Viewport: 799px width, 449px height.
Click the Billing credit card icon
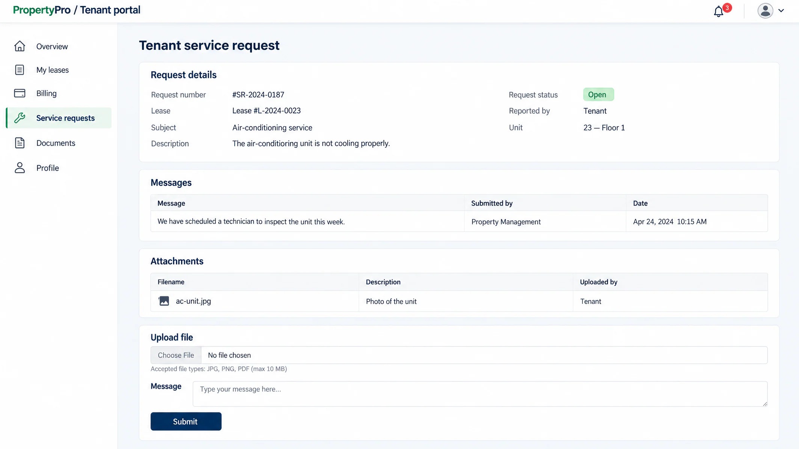coord(20,93)
